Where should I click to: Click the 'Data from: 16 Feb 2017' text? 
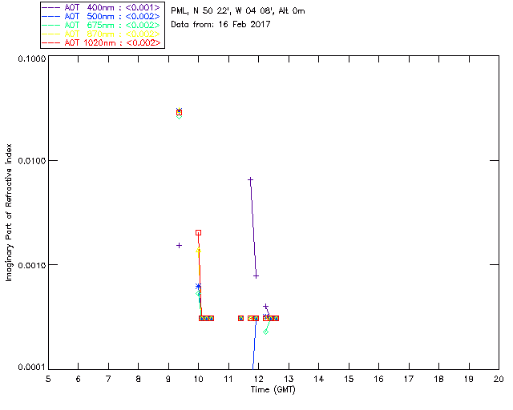point(220,24)
